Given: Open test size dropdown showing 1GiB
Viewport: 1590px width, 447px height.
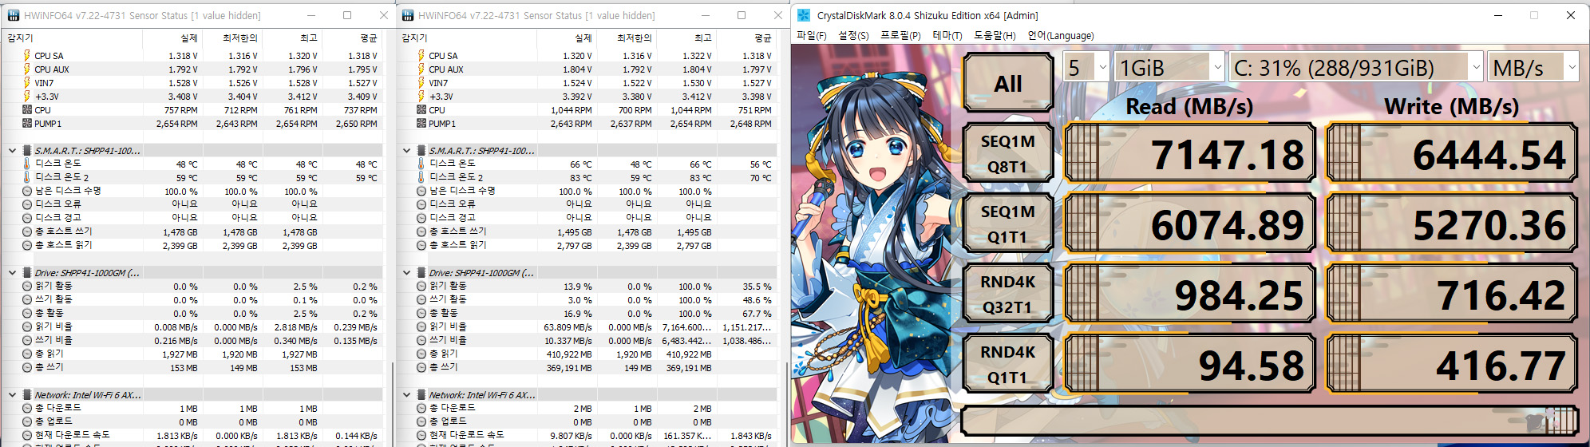Looking at the screenshot, I should click(1169, 67).
